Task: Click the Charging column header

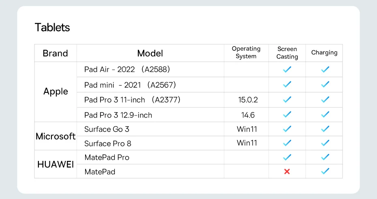Action: [x=324, y=53]
